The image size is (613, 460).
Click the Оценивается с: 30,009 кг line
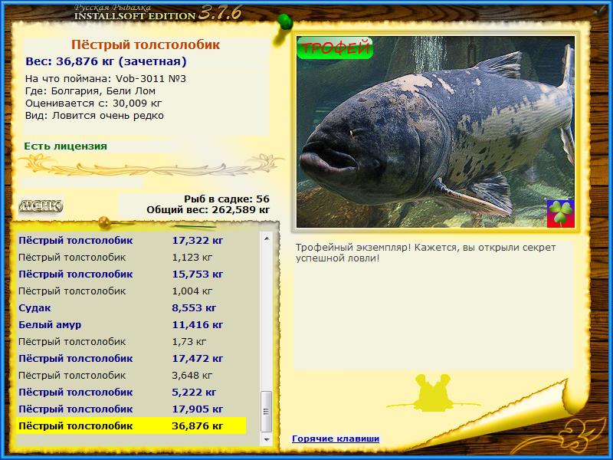coord(93,103)
